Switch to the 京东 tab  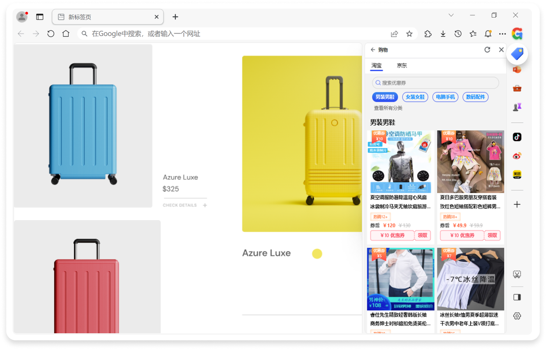point(402,66)
